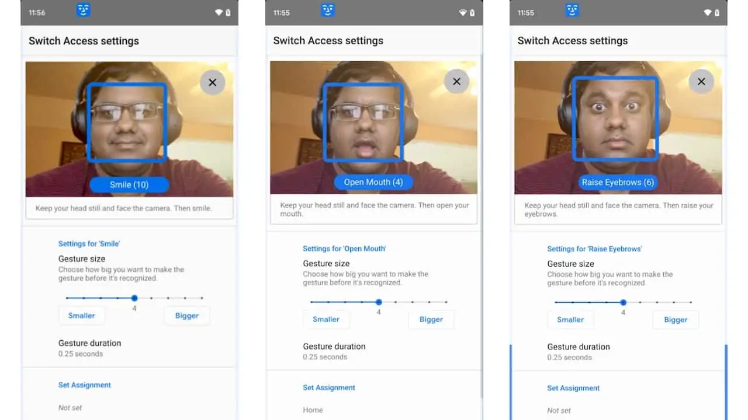Click the Open Mouth camera preview image
This screenshot has height=420, width=748.
(373, 128)
